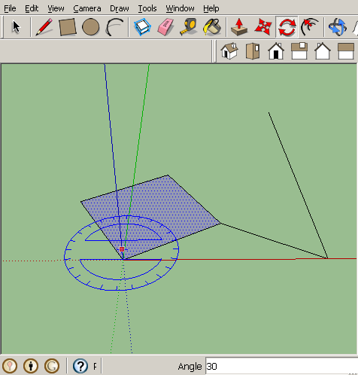This screenshot has width=358, height=375.
Task: Click the Google sign-in status icon
Action: [x=52, y=366]
